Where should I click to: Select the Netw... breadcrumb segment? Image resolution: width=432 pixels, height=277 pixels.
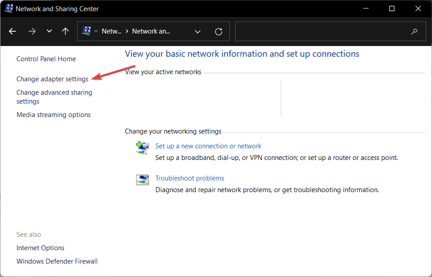(x=112, y=31)
